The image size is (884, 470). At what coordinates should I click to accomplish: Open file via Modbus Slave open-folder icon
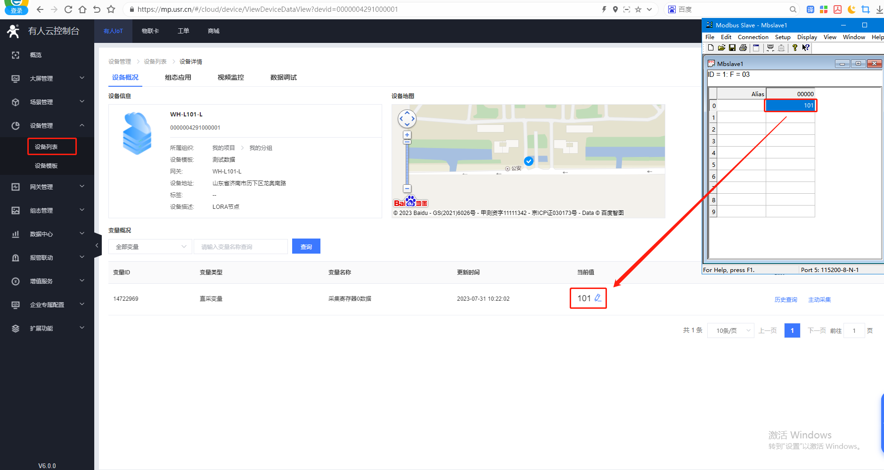tap(721, 48)
